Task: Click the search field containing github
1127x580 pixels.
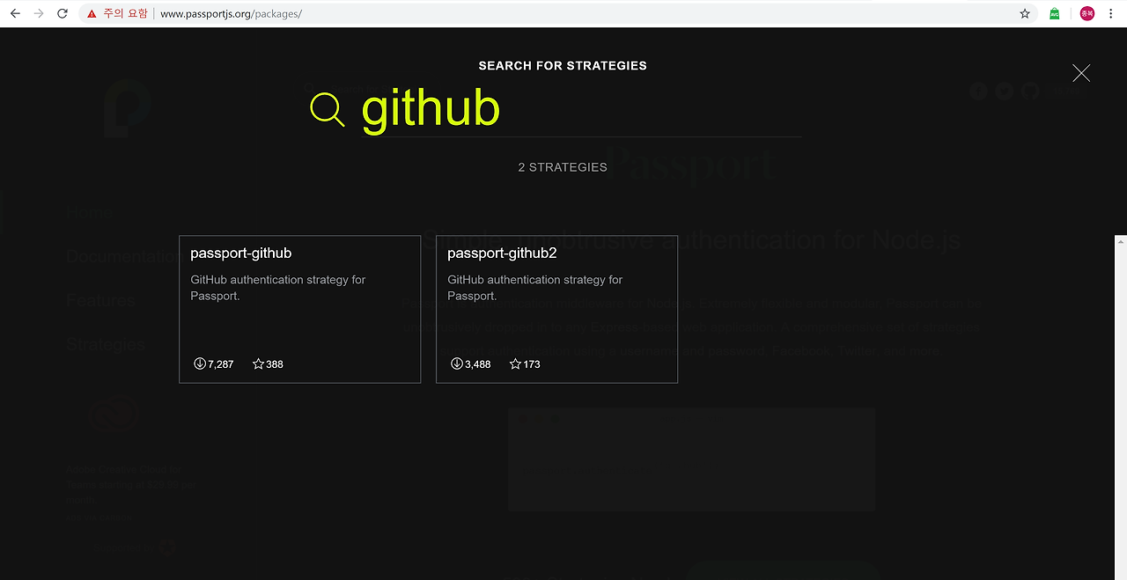Action: (x=581, y=110)
